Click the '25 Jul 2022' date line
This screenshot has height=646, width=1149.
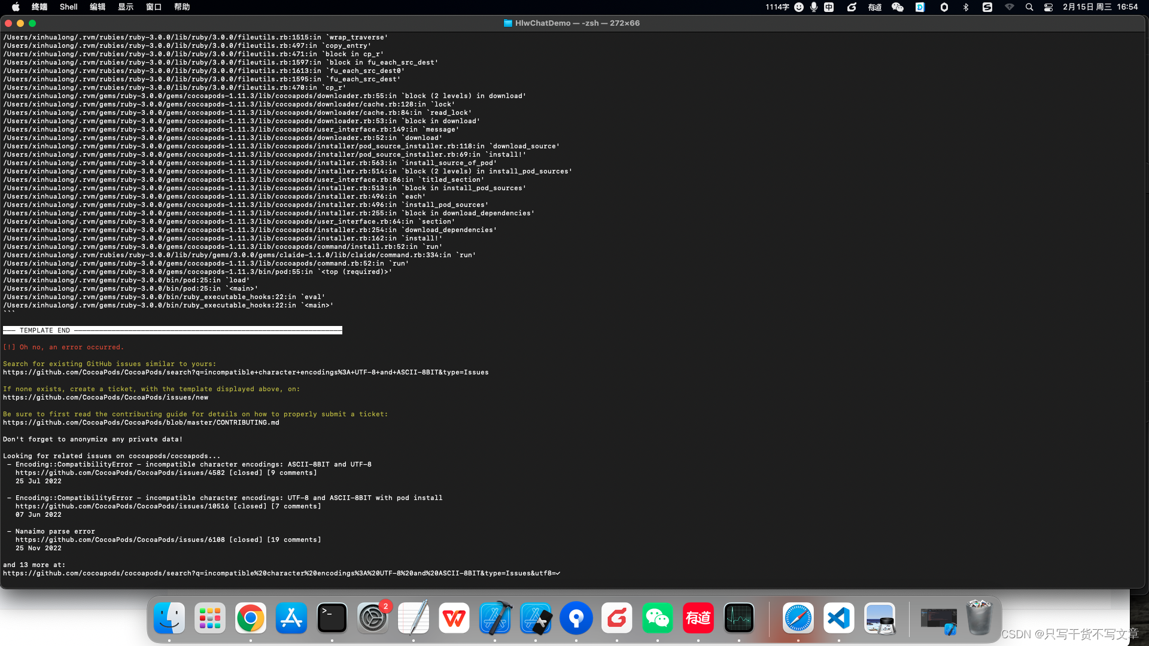[38, 481]
